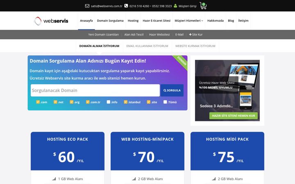Viewport: 295px width, 184px height.
Task: Click the plus icon beside Site Kur
Action: (190, 34)
